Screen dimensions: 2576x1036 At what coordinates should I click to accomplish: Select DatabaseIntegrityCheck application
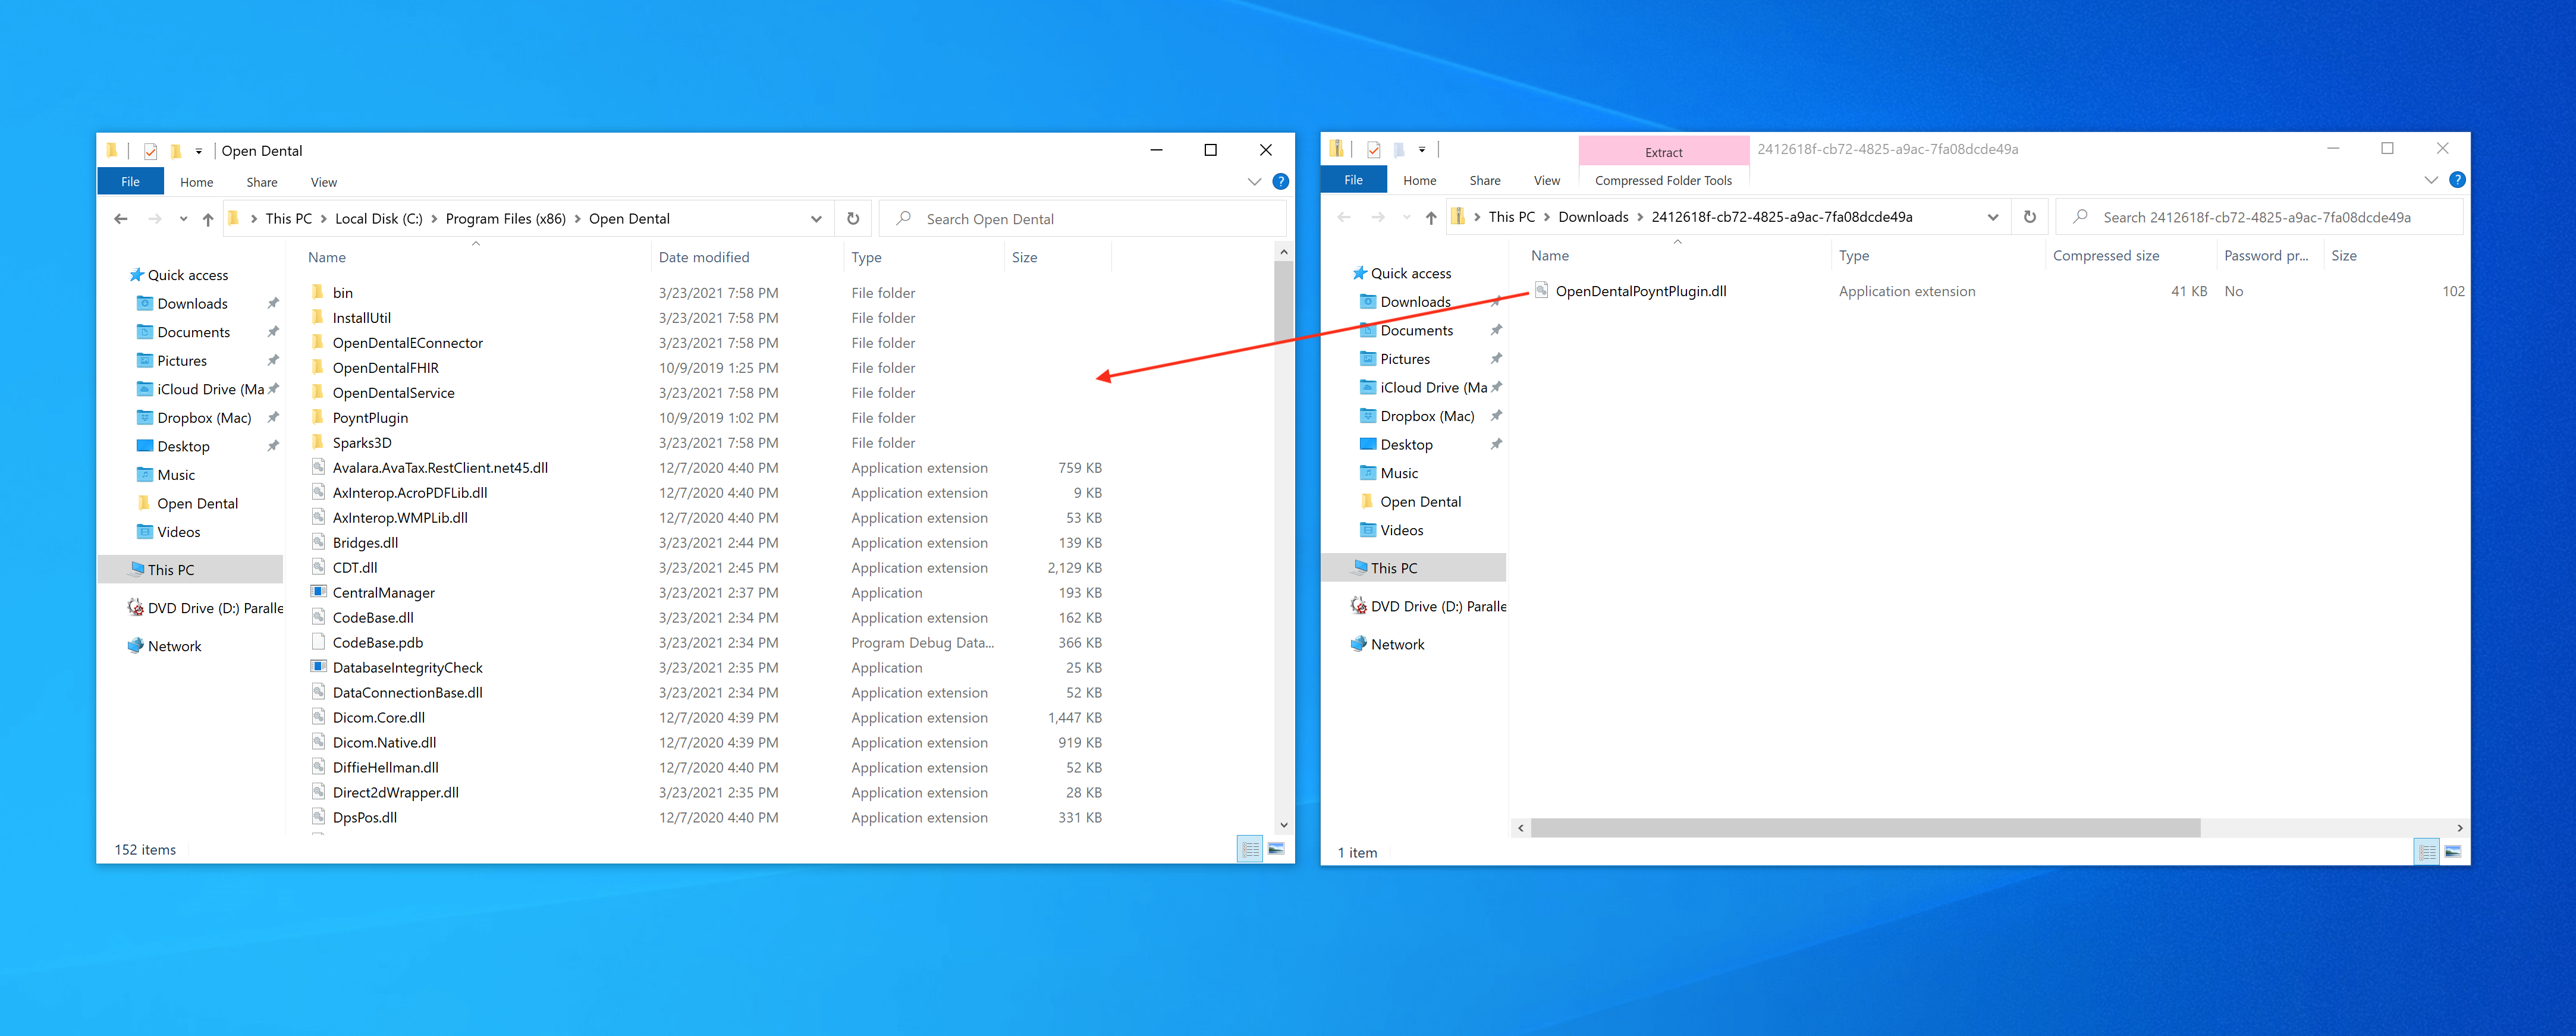(407, 668)
